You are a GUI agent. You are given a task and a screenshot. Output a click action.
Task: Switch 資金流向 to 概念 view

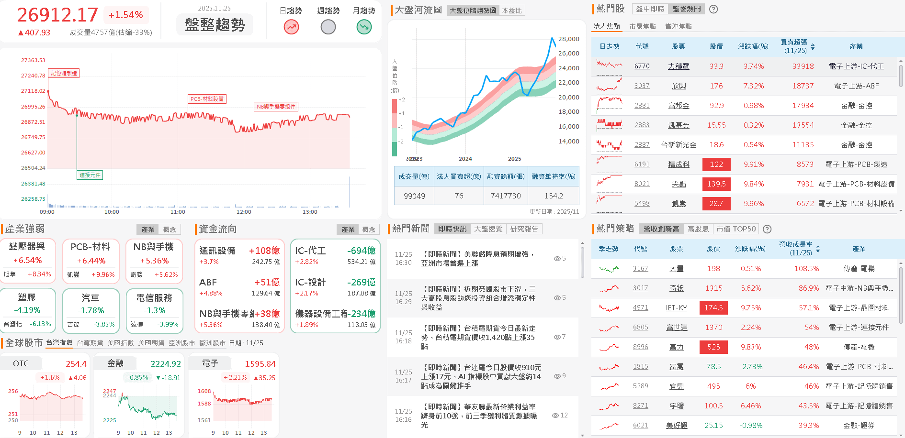click(369, 229)
